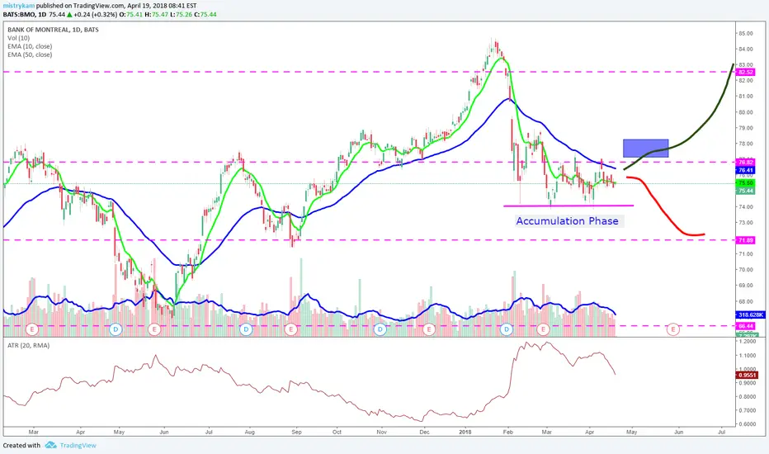Click the BANK OF MONTREAL, 1D, BATS title
Viewport: 769px width, 454px height.
coord(53,30)
